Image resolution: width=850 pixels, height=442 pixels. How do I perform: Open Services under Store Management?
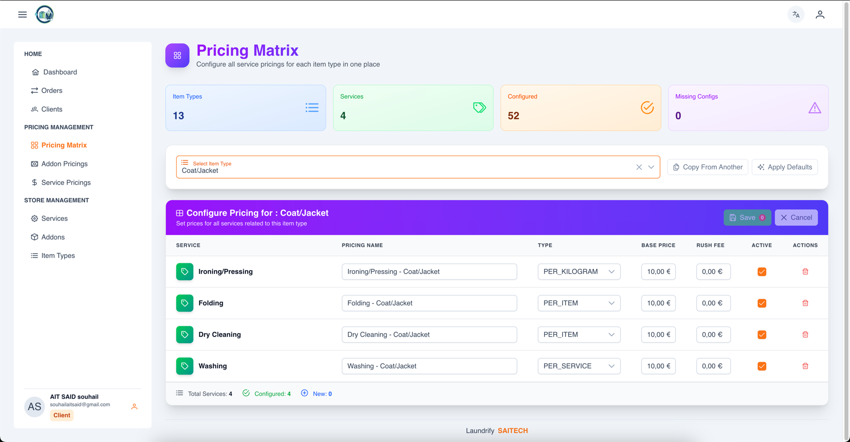(x=49, y=219)
